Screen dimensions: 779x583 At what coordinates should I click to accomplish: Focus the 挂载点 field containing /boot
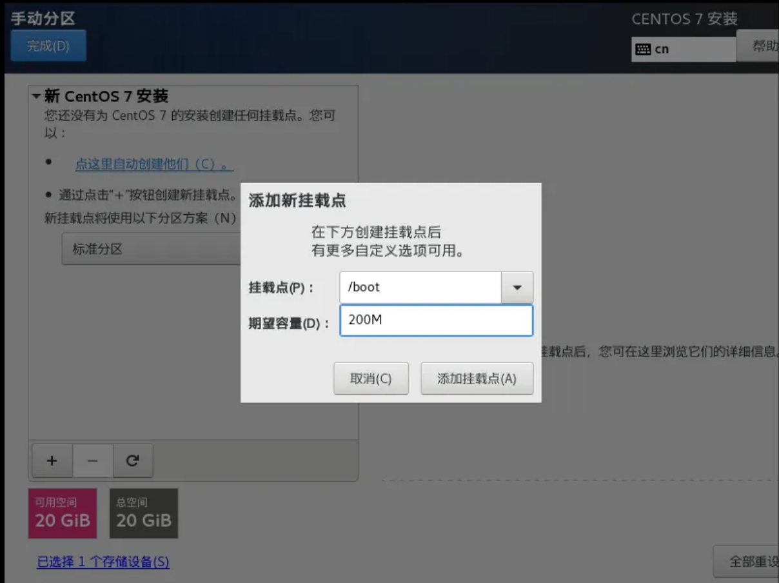click(x=420, y=288)
